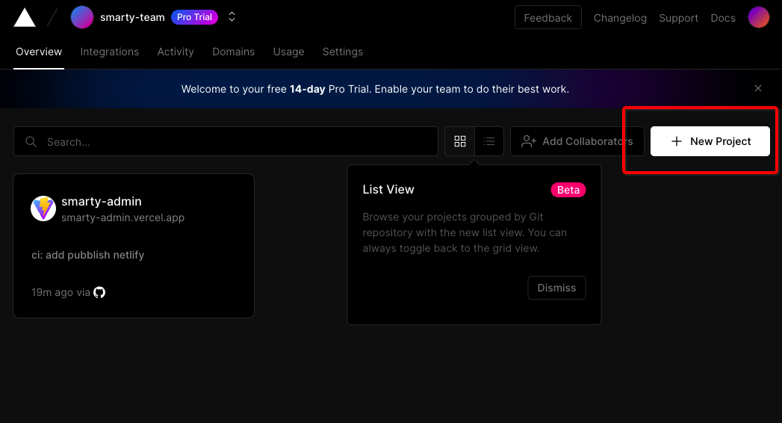
Task: Switch to grid view layout
Action: click(460, 141)
